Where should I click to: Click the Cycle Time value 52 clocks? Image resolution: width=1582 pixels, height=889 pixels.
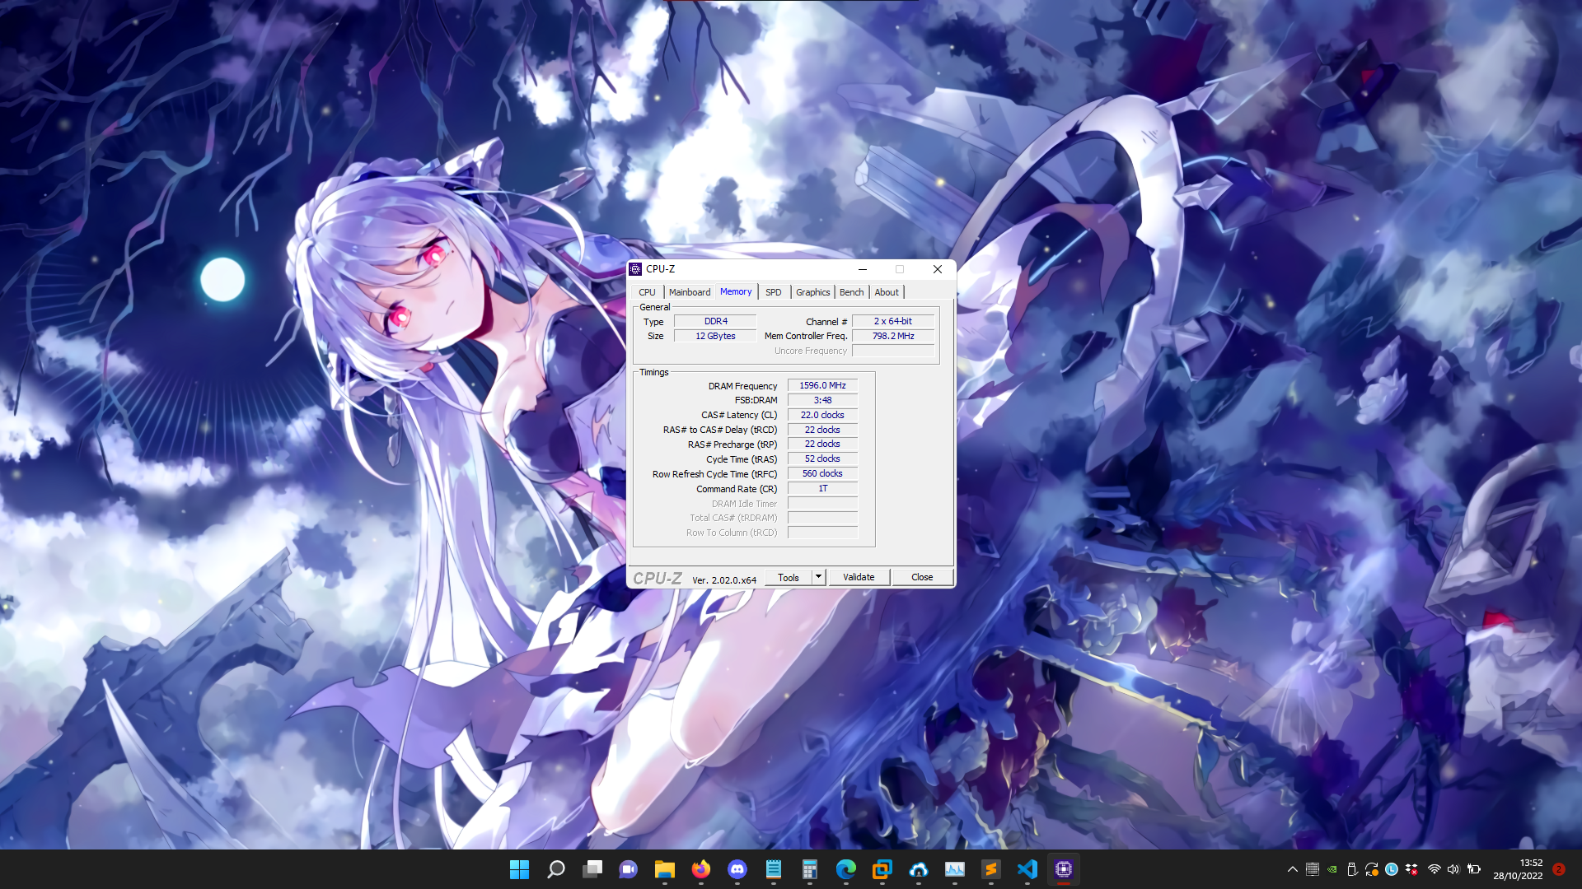pos(822,458)
